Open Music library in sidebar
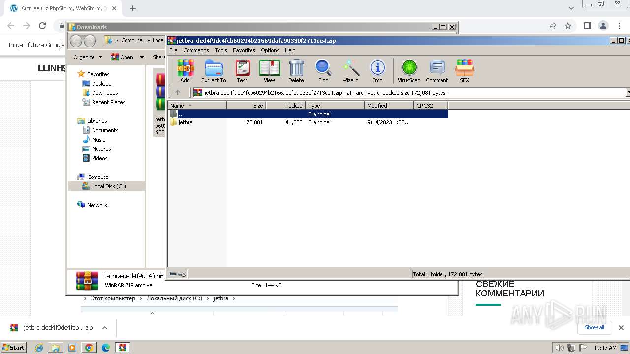Viewport: 630px width, 354px height. click(98, 140)
